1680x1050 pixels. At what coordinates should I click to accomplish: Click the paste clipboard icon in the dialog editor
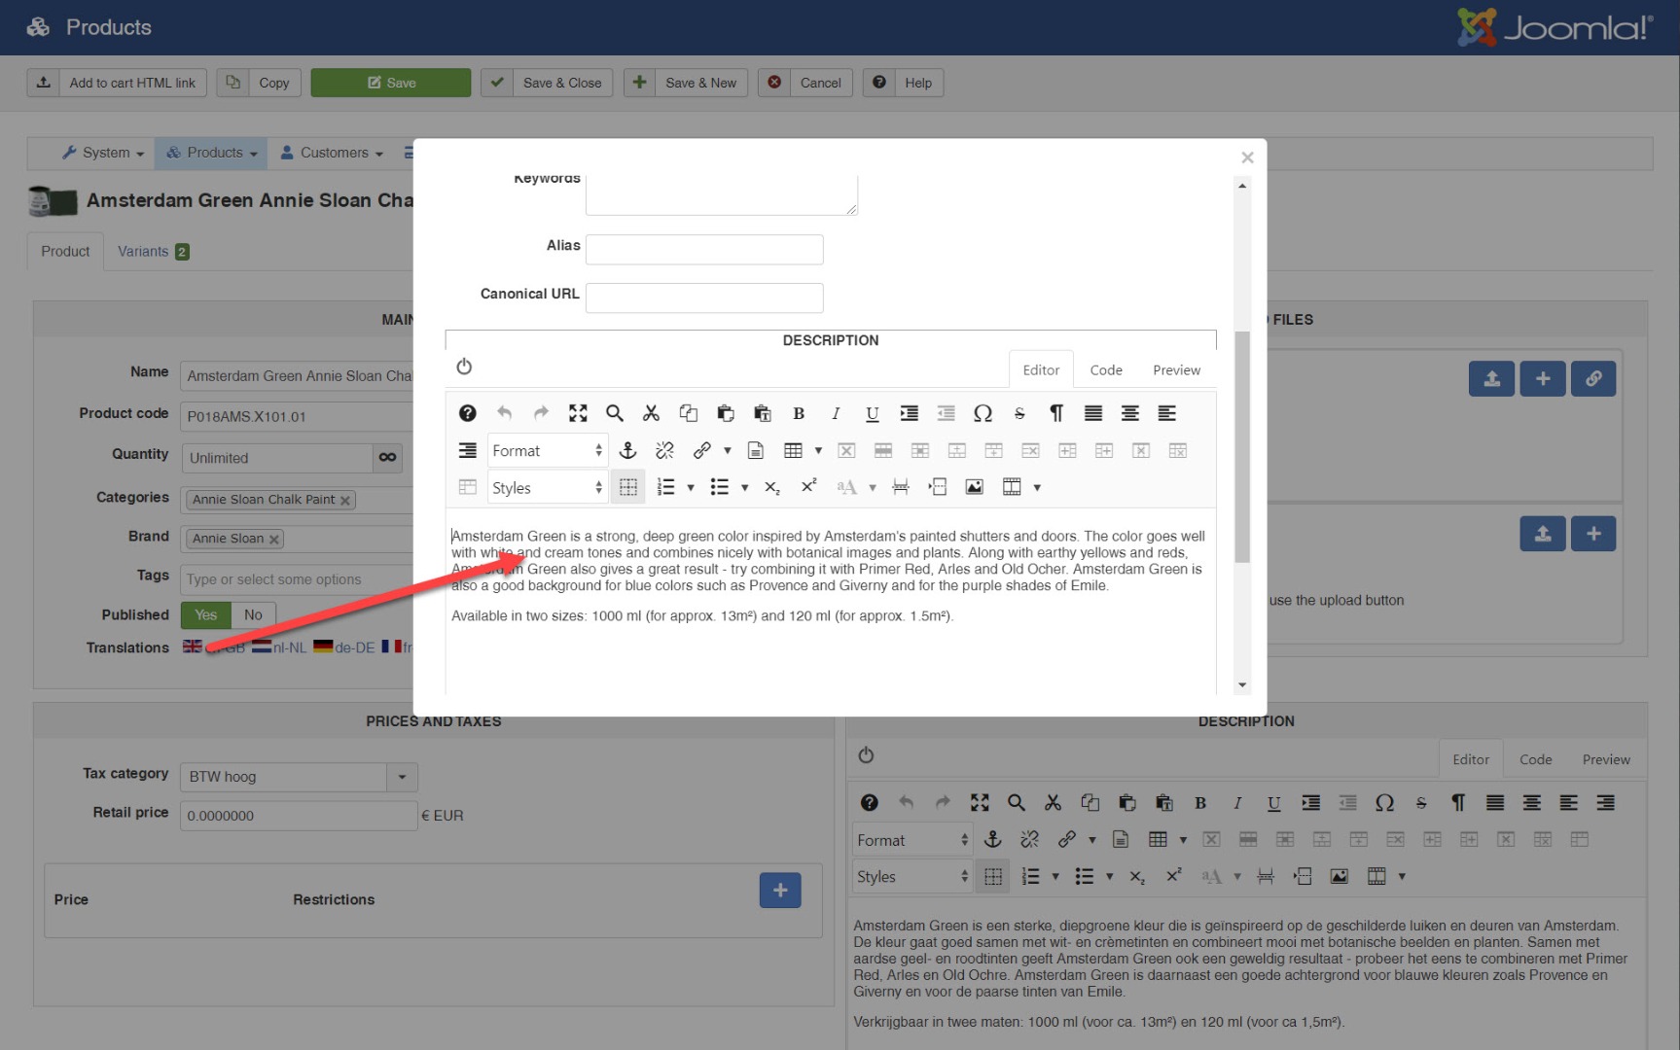coord(725,413)
